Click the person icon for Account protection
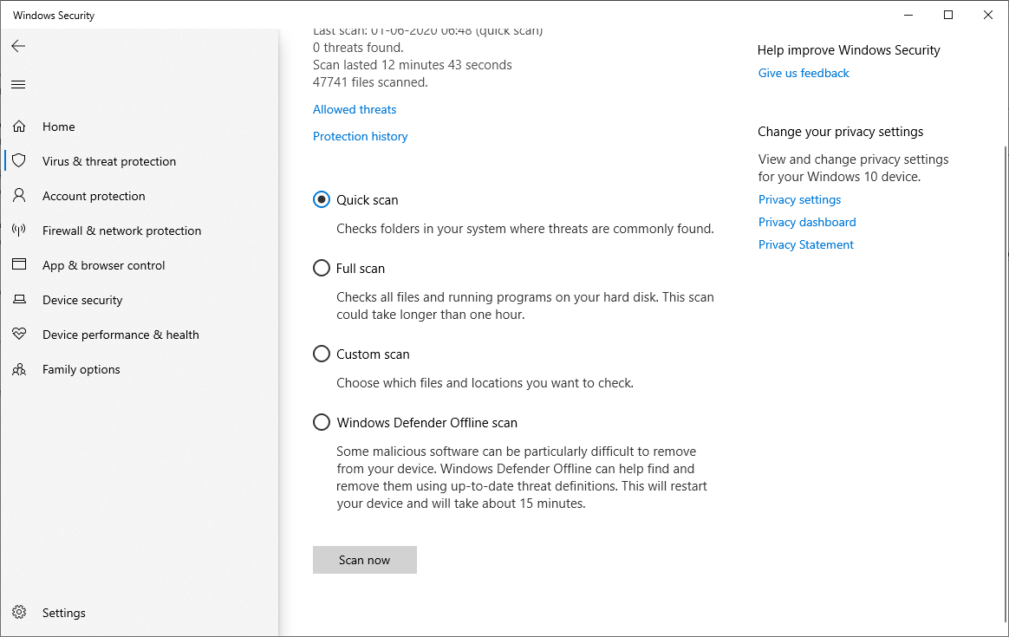The width and height of the screenshot is (1009, 637). pos(19,195)
